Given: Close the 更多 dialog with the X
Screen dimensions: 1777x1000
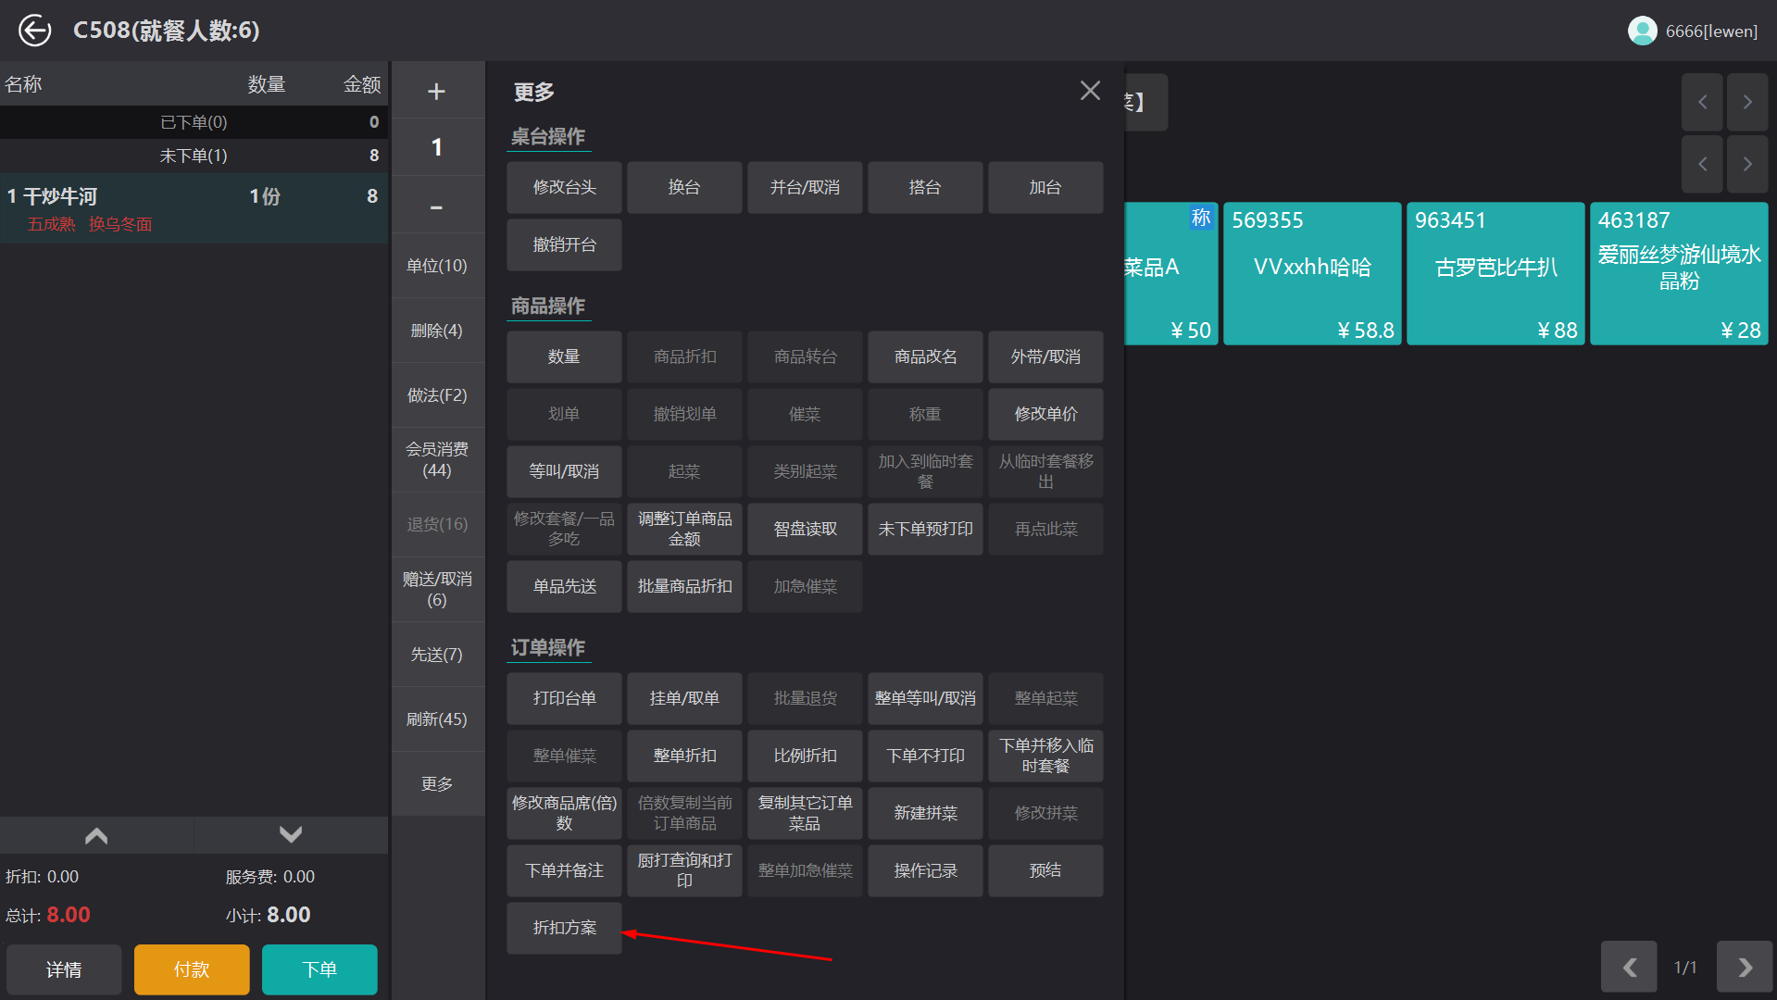Looking at the screenshot, I should coord(1090,91).
